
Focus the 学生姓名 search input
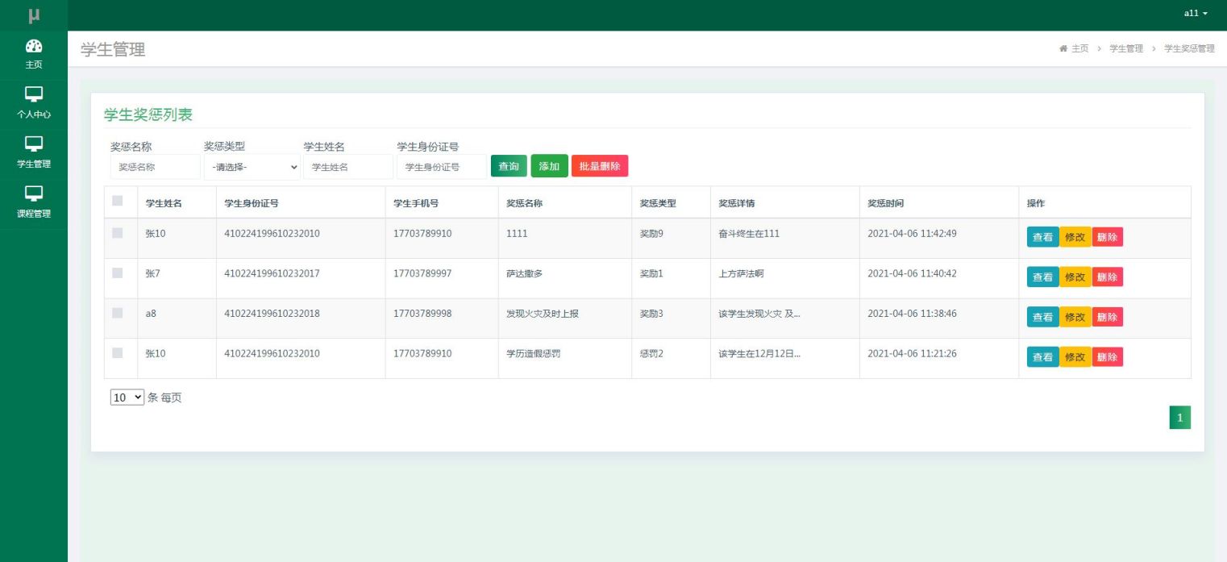pyautogui.click(x=348, y=167)
